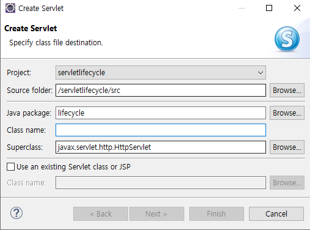Expand the Project dropdown showing servletlifecycle
Viewport: 310px width, 230px height.
(x=160, y=73)
